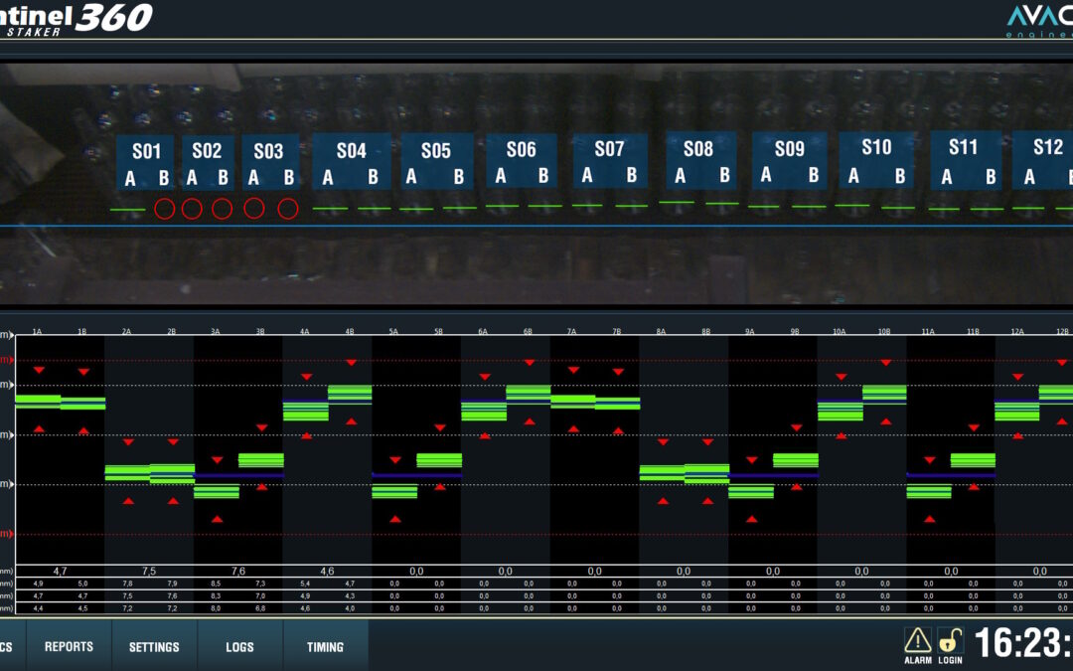Image resolution: width=1073 pixels, height=671 pixels.
Task: Select the TIMING tab
Action: (325, 646)
